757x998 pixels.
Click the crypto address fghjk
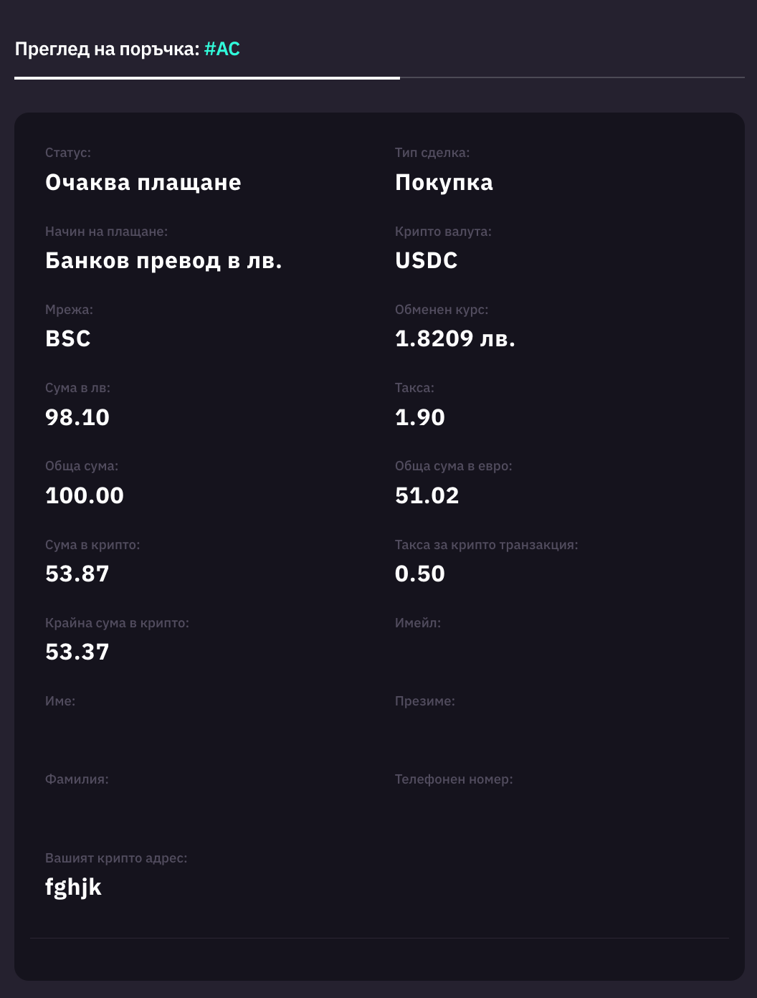(x=73, y=888)
